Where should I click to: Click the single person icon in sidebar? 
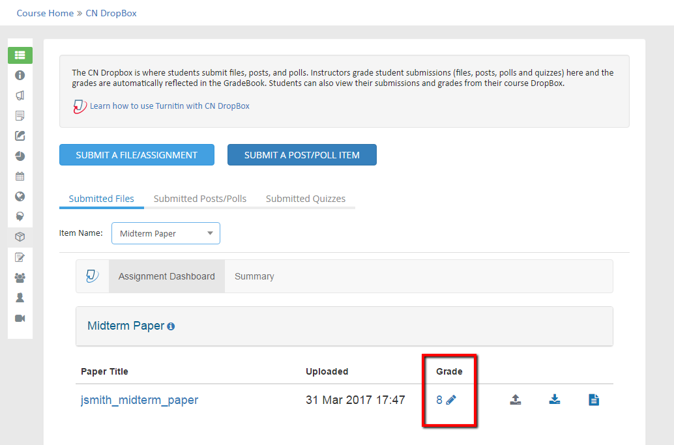point(20,298)
